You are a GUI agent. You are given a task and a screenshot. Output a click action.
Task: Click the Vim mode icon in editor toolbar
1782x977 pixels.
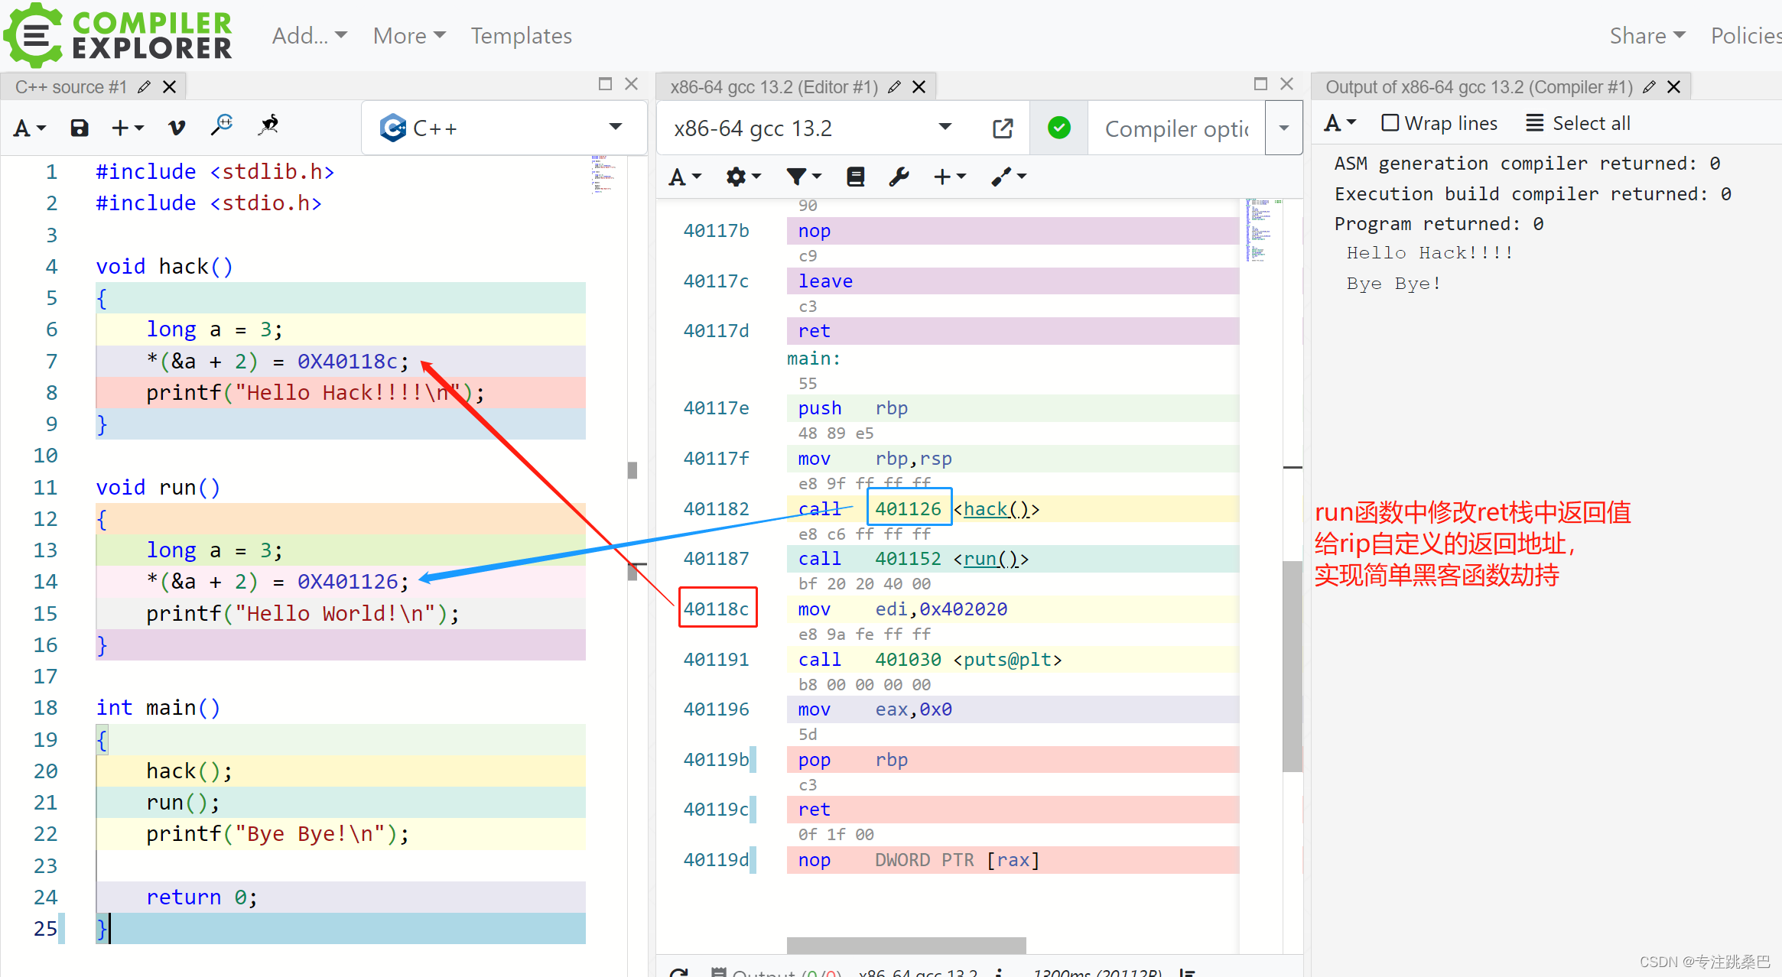click(177, 128)
